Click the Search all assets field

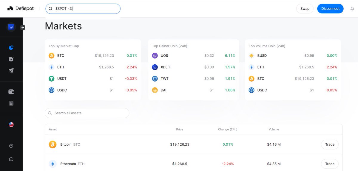coord(87,113)
